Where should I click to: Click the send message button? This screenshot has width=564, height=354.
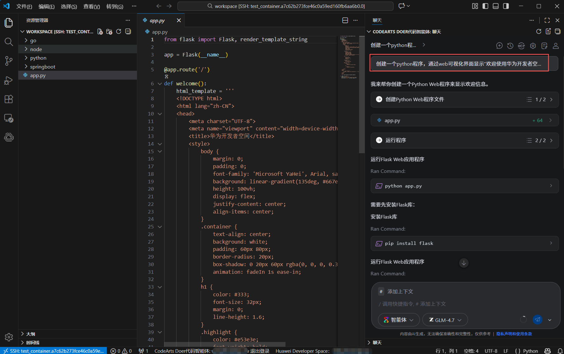point(538,319)
